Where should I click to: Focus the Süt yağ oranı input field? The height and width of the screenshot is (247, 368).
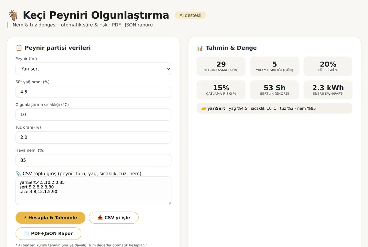pos(94,92)
